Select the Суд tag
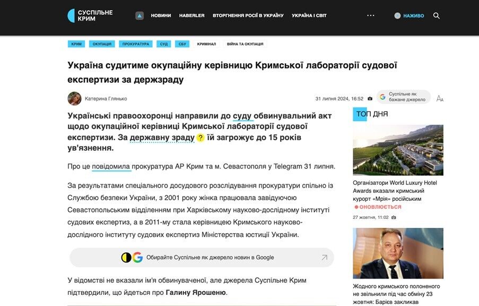The image size is (479, 306). [164, 44]
